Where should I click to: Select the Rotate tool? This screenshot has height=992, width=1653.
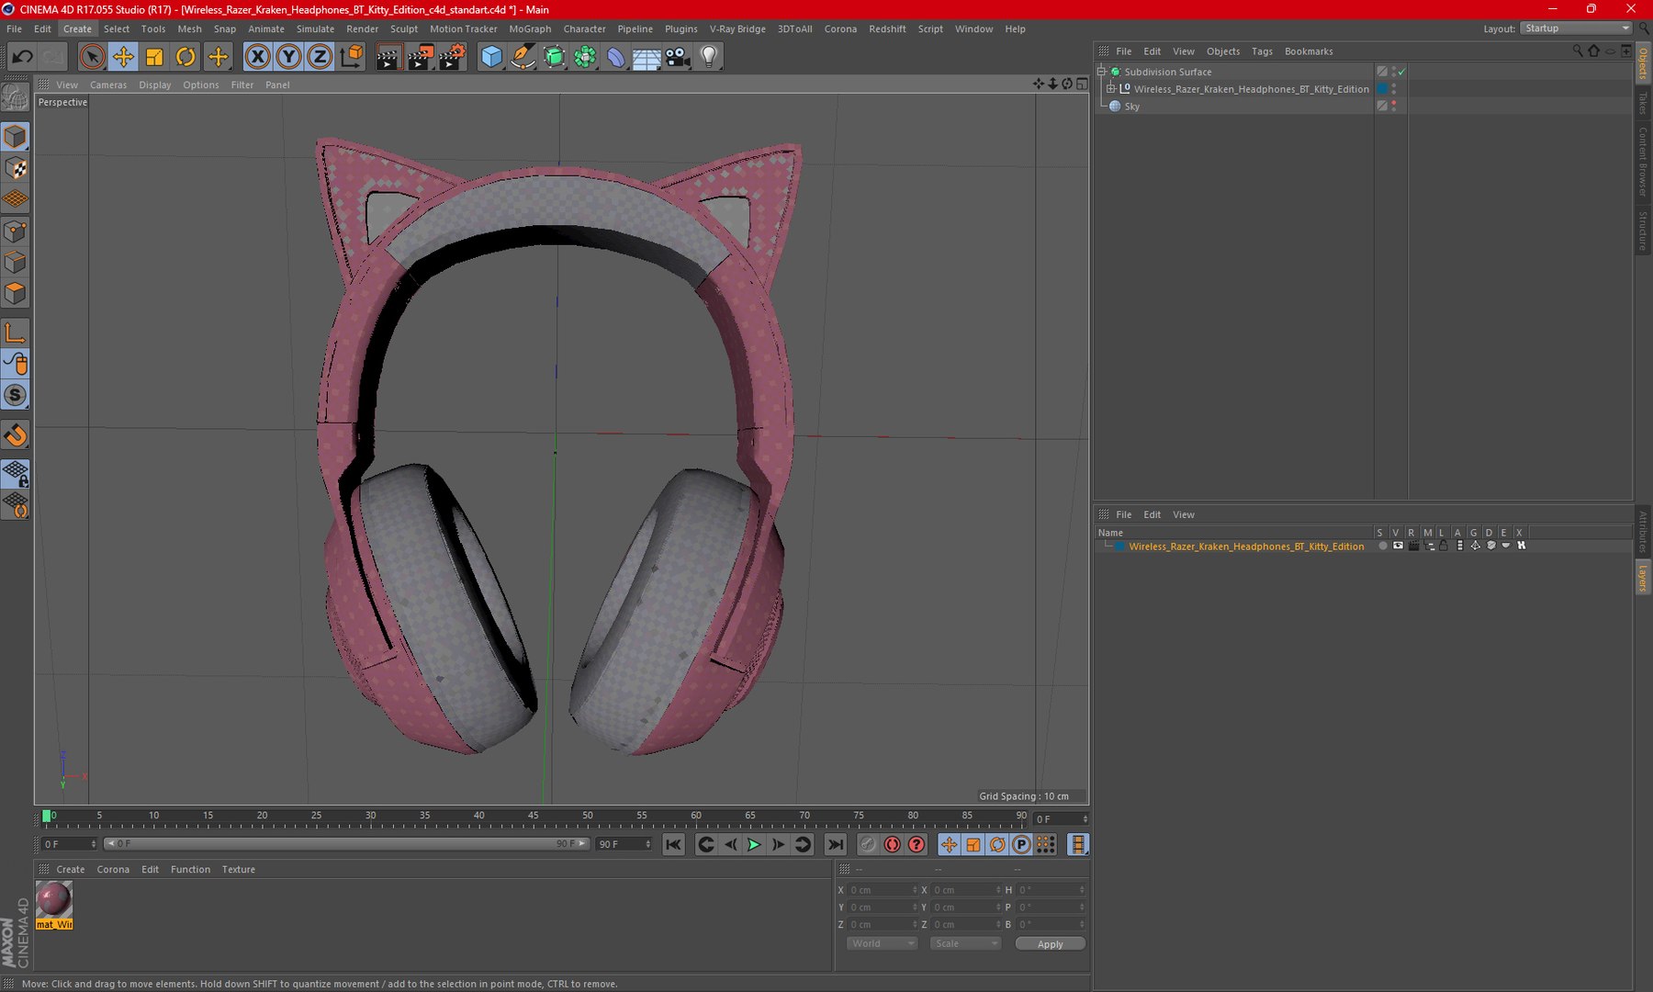(186, 57)
